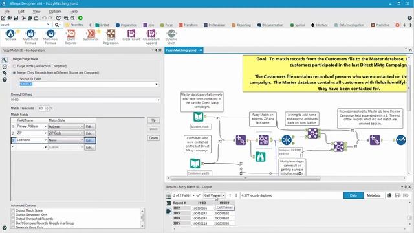Screen dimensions: 414x233
Task: Click the Paste clipboard icon
Action: point(36,18)
